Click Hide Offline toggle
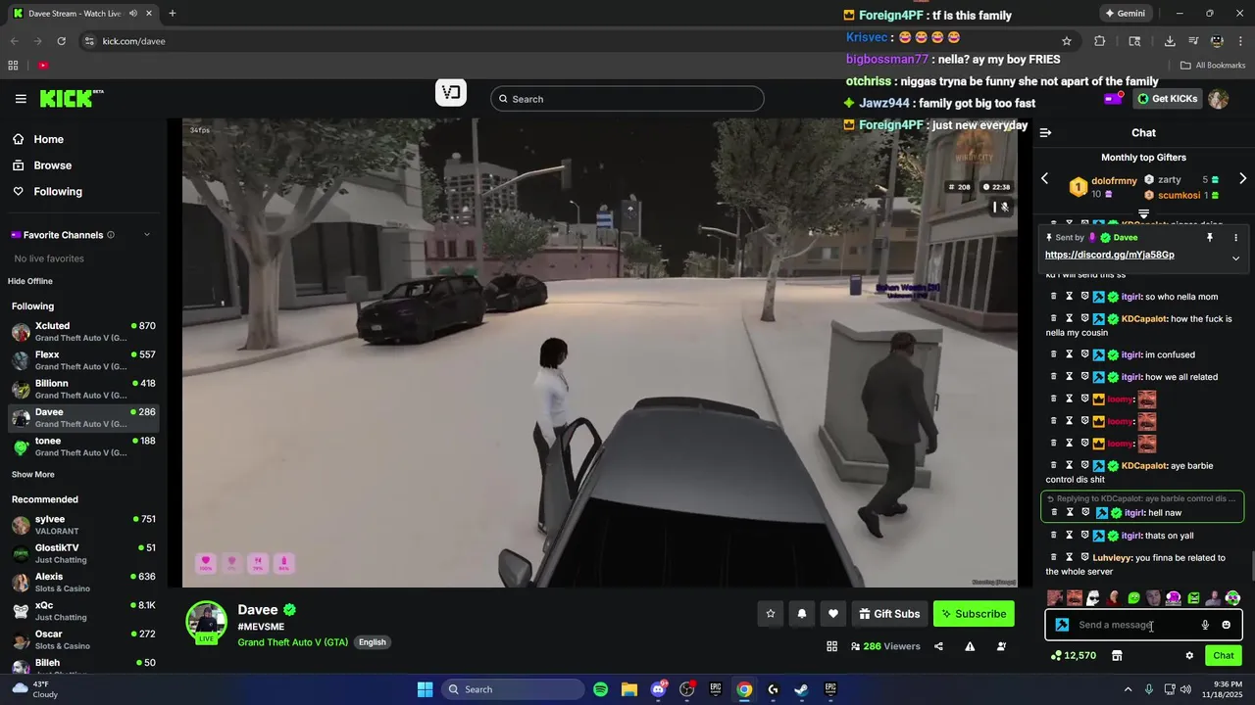1255x705 pixels. (x=30, y=281)
